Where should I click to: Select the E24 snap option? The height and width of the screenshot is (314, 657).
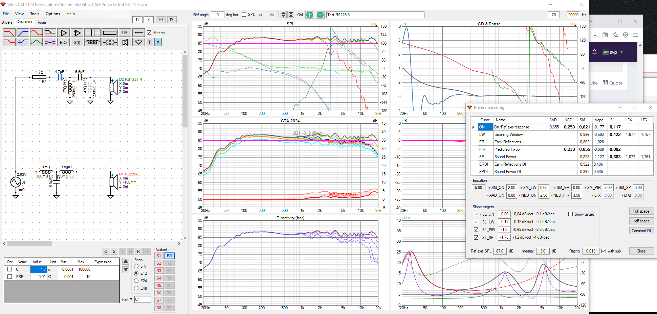click(x=136, y=281)
